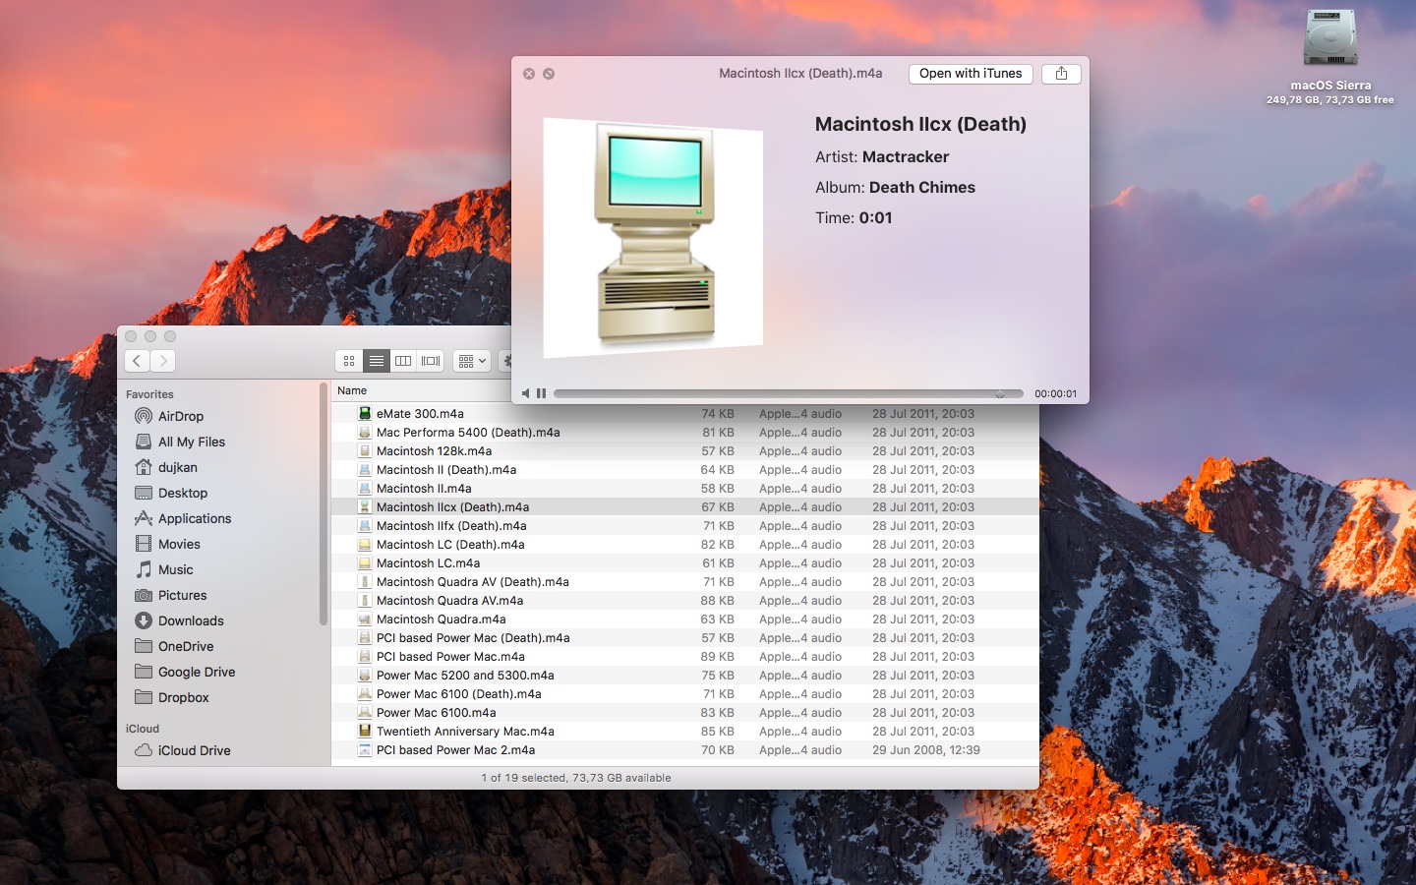The image size is (1416, 885).
Task: Click the eMate 300.m4a file icon
Action: pos(365,414)
